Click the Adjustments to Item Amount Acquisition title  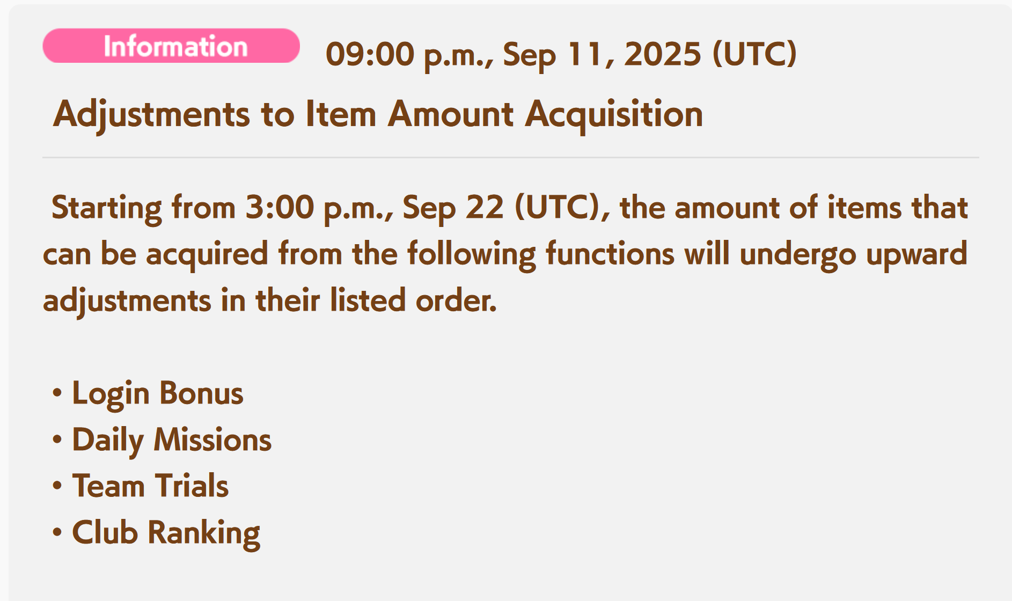tap(378, 114)
